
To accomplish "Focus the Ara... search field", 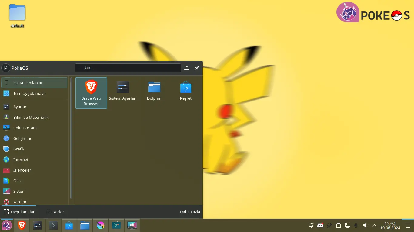I will (x=128, y=68).
